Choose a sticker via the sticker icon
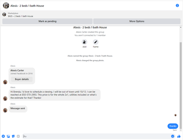183x140 pixels. [x=13, y=136]
